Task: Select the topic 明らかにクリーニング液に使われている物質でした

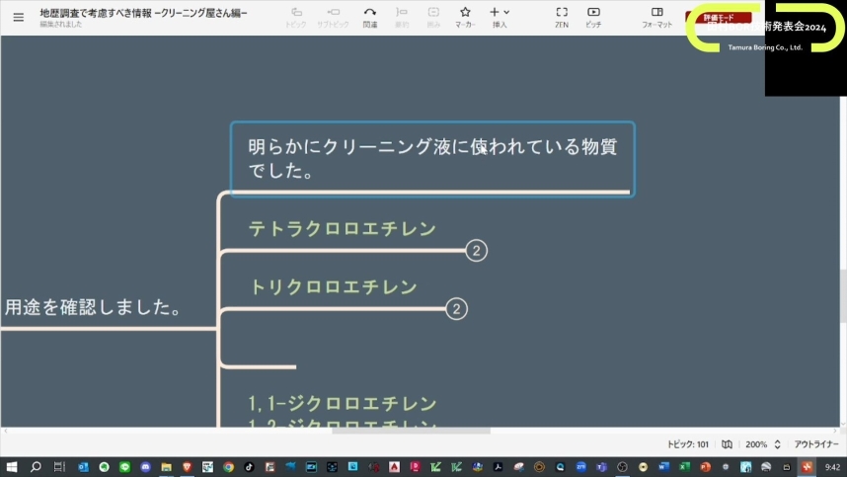Action: (432, 158)
